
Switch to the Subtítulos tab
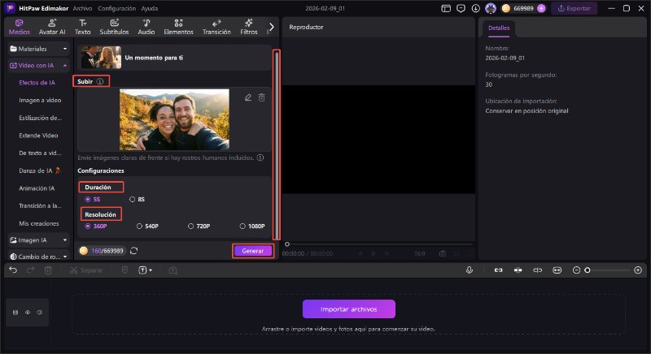[114, 27]
